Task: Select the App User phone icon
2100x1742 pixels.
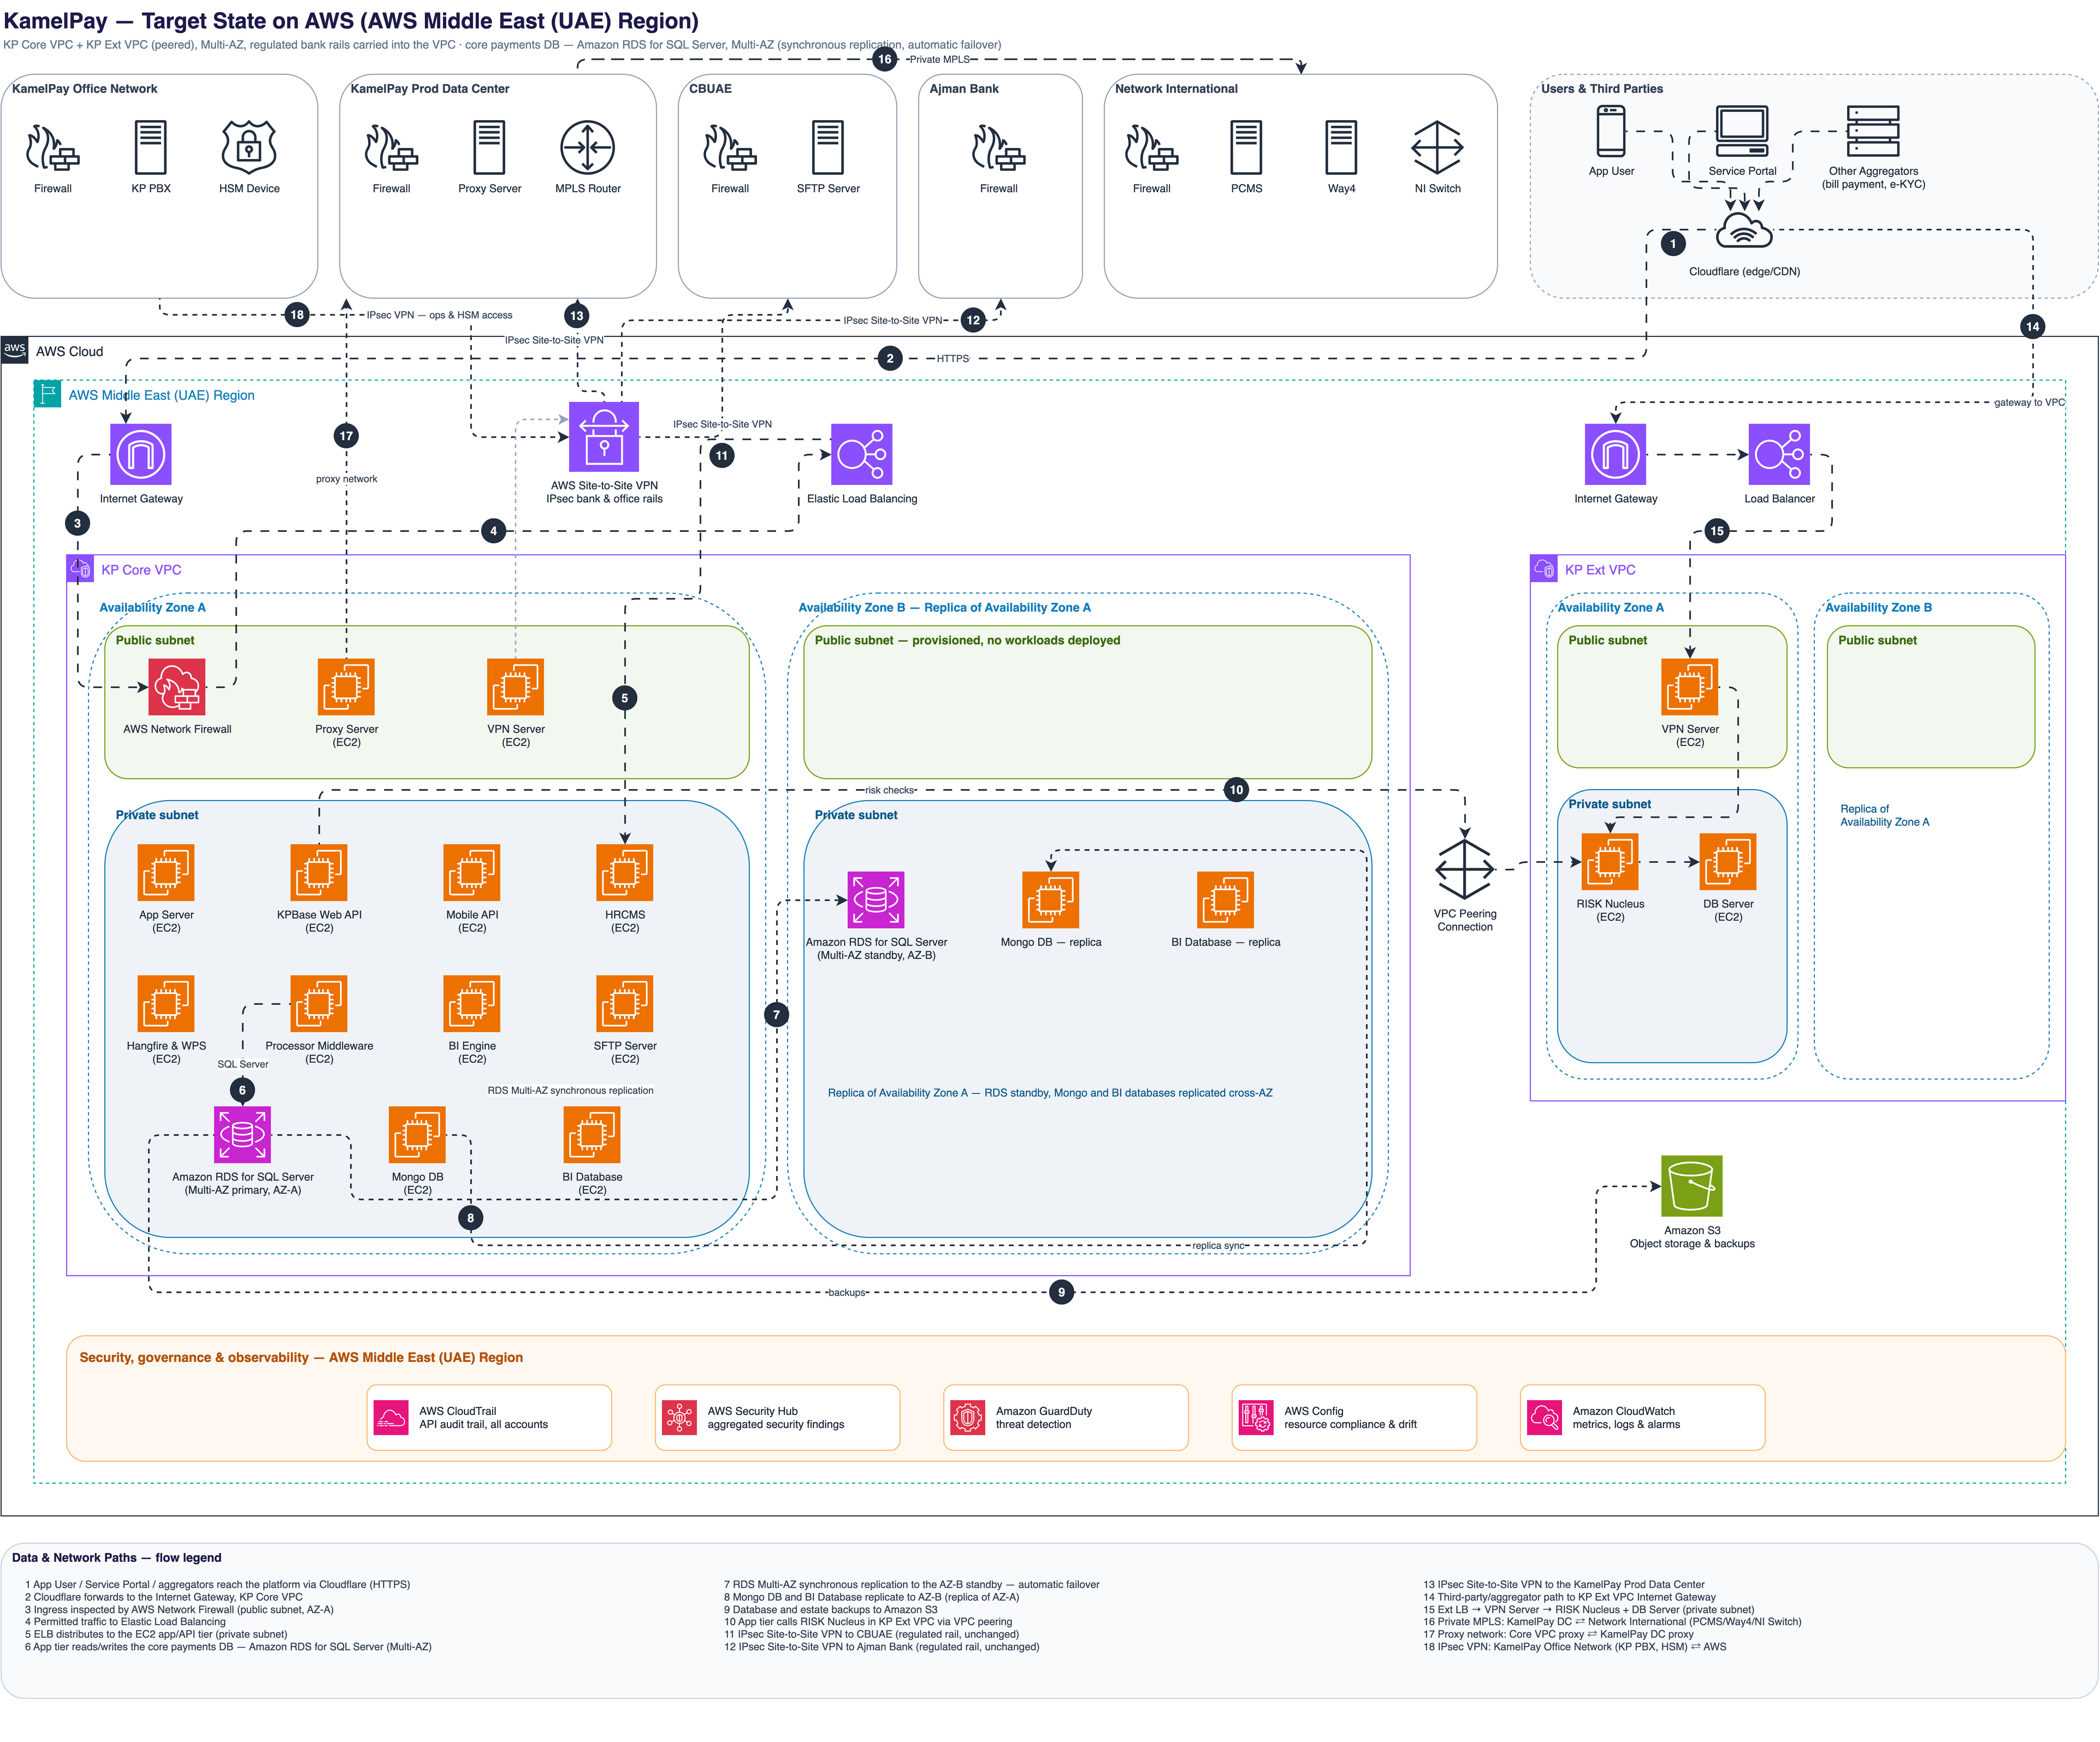Action: pyautogui.click(x=1611, y=131)
